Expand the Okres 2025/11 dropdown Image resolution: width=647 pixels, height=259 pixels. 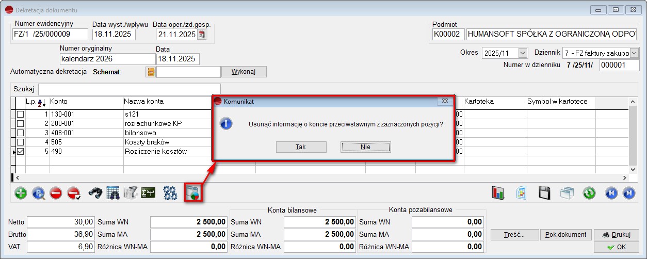(523, 53)
